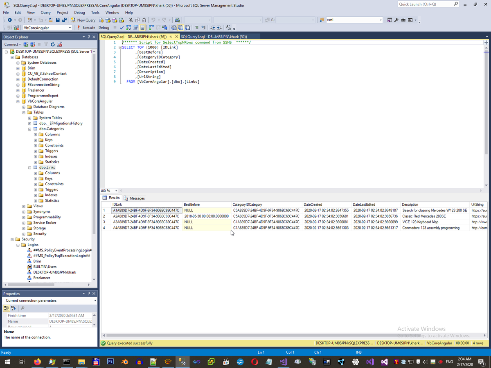Image resolution: width=491 pixels, height=368 pixels.
Task: Click the Results to Grid icon
Action: pos(180,28)
